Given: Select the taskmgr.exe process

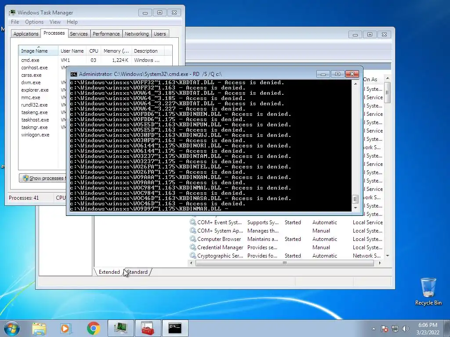Looking at the screenshot, I should pos(34,127).
